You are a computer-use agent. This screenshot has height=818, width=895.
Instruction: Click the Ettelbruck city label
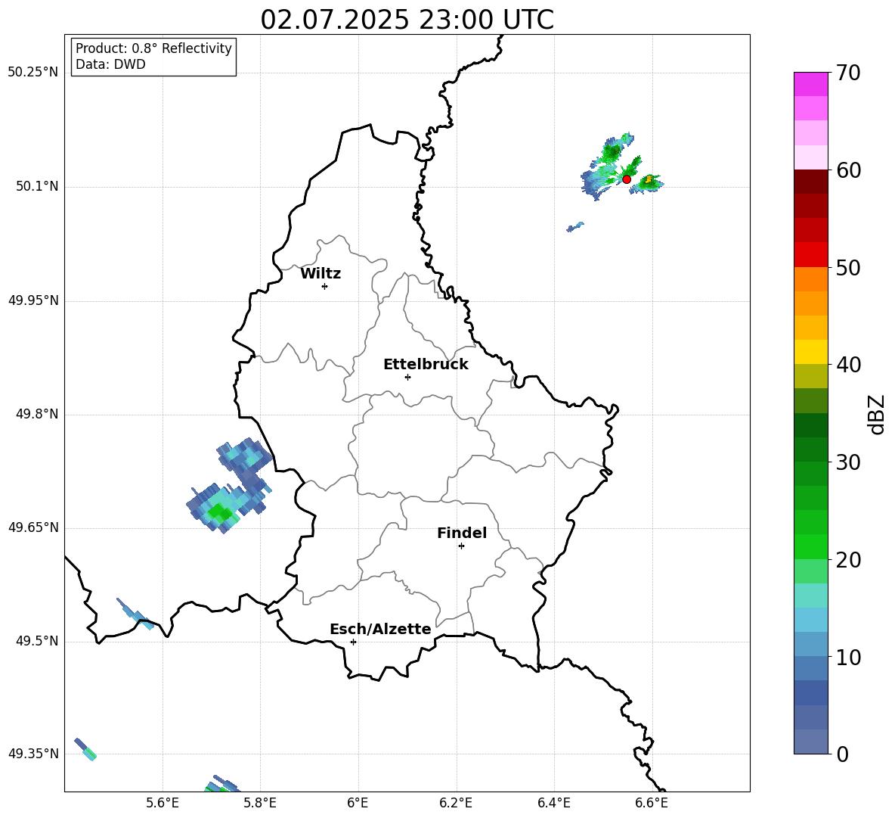click(426, 365)
